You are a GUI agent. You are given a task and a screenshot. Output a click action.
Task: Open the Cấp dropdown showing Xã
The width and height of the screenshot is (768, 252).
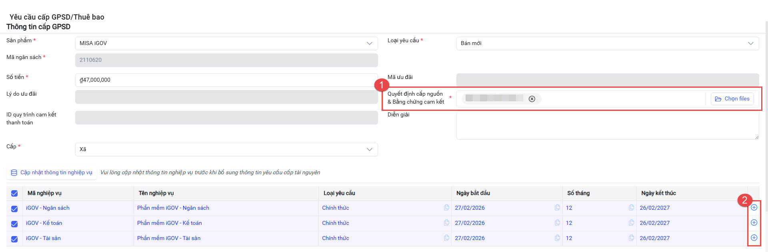coord(226,150)
